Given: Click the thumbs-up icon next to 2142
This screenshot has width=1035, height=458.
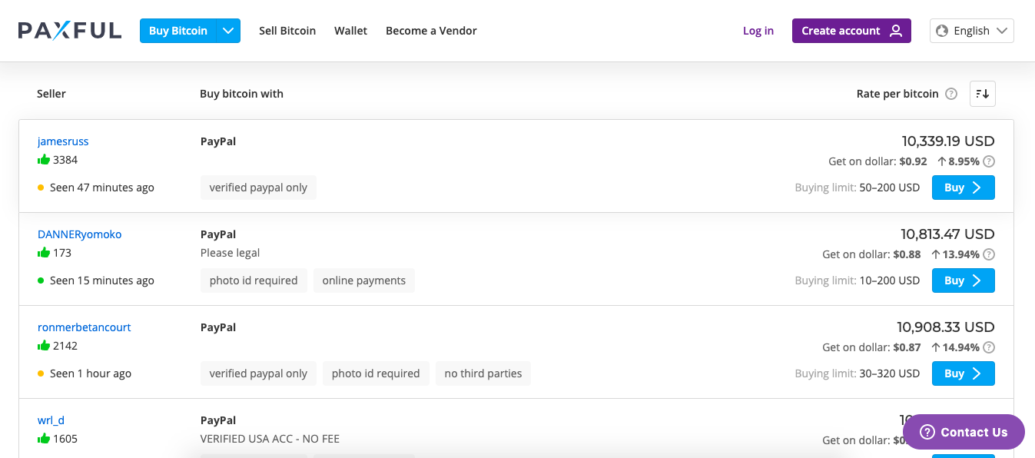Looking at the screenshot, I should click(44, 346).
